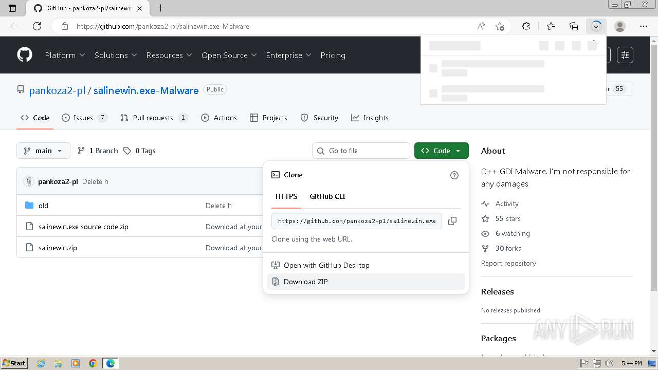The image size is (658, 370).
Task: Open File Explorer from taskbar
Action: 58,363
